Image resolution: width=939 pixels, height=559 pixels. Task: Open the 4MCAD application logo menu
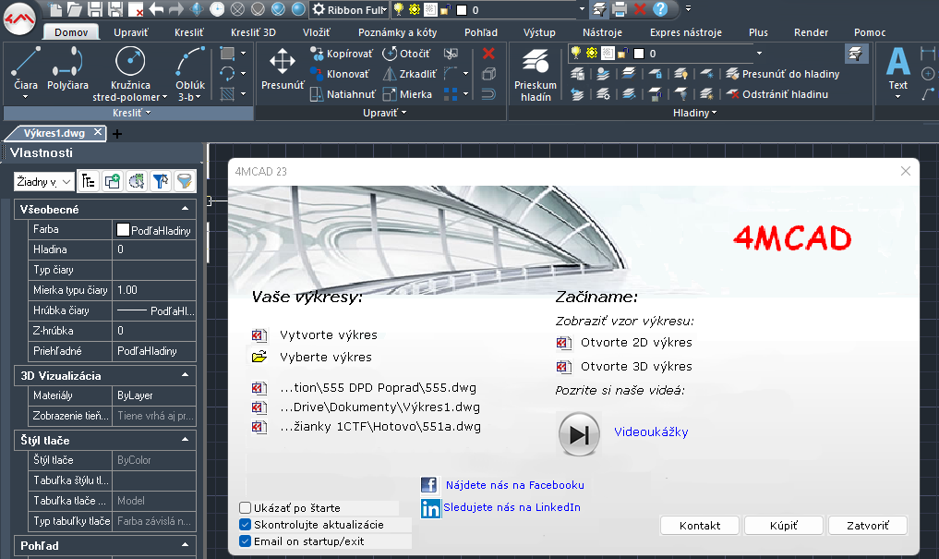pos(19,18)
